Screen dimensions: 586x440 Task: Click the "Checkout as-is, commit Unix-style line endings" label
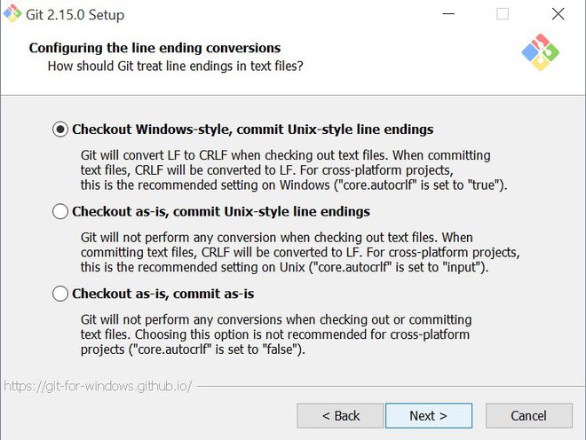(x=221, y=212)
